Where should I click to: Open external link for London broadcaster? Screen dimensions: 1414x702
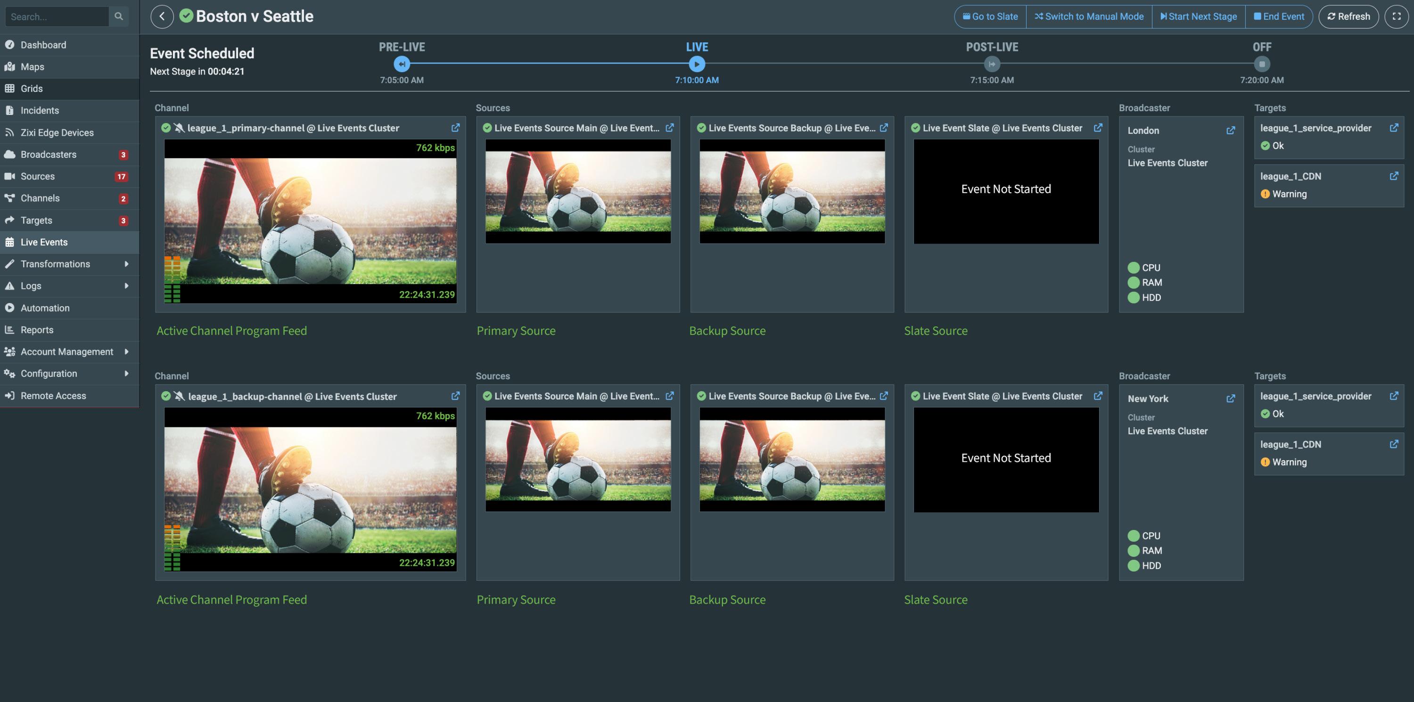click(1231, 131)
